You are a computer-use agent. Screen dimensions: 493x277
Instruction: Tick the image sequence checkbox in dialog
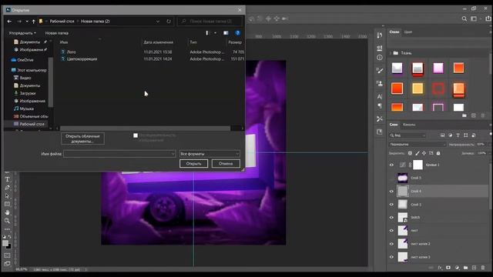click(136, 135)
